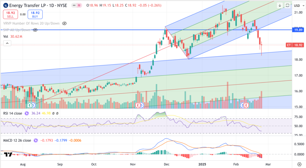Image resolution: width=306 pixels, height=168 pixels.
Task: Select the Vol 30.62 M indicator legend
Action: point(13,36)
